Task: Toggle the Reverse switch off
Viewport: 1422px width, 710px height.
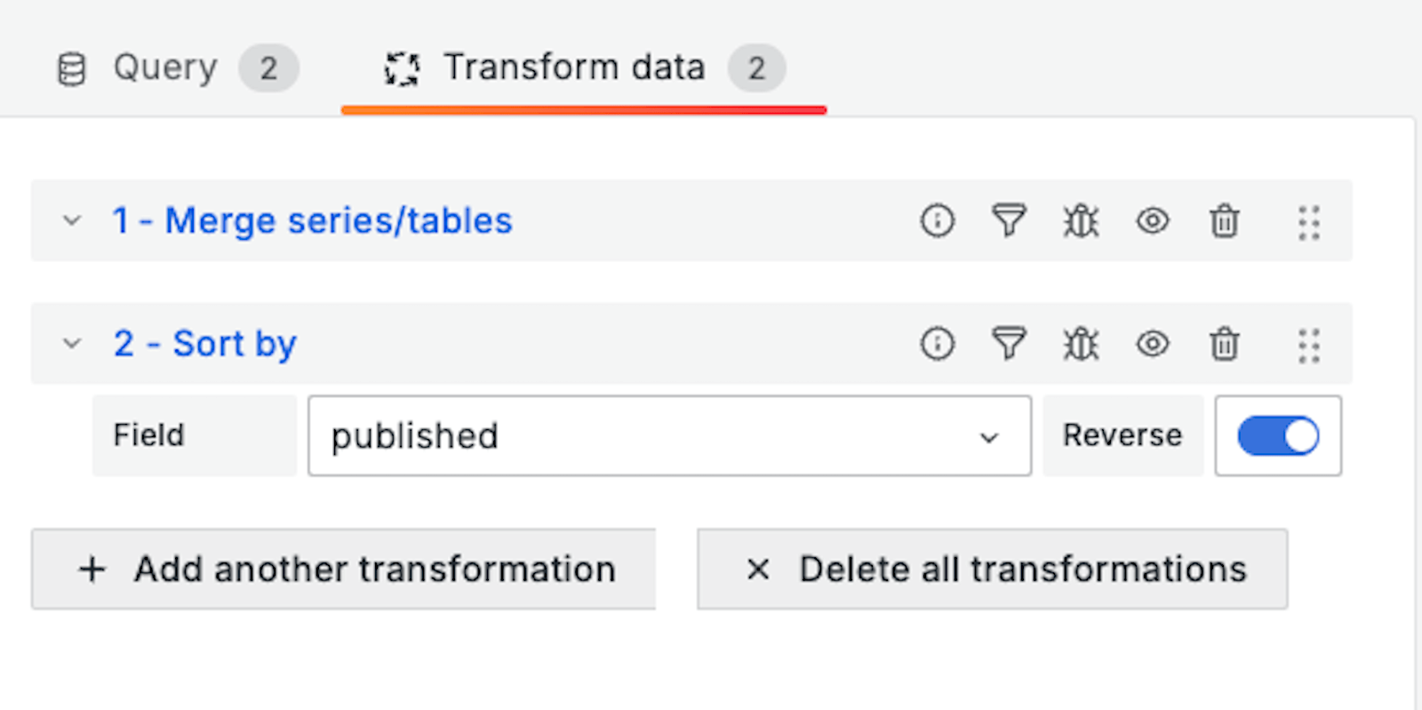Action: pos(1278,435)
